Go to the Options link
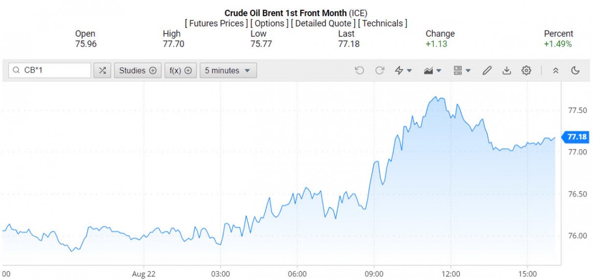The height and width of the screenshot is (279, 593). [x=270, y=23]
